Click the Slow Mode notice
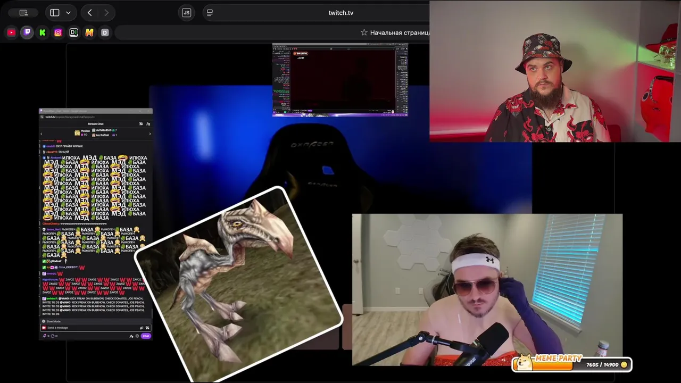This screenshot has width=681, height=383. 96,321
